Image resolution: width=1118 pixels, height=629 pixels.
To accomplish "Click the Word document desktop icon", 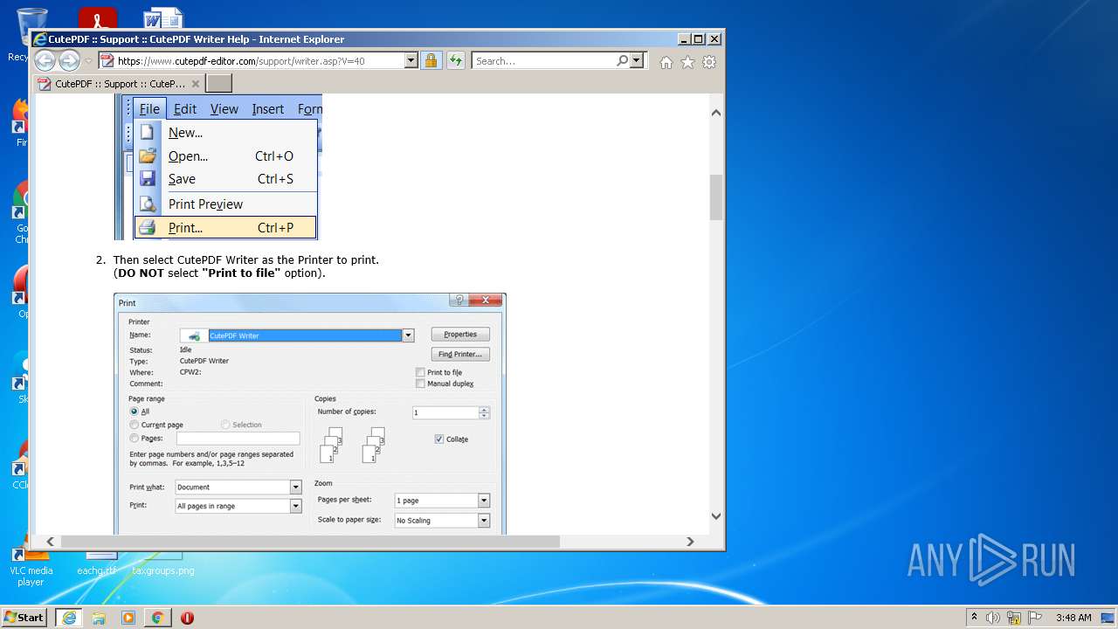I will click(163, 19).
